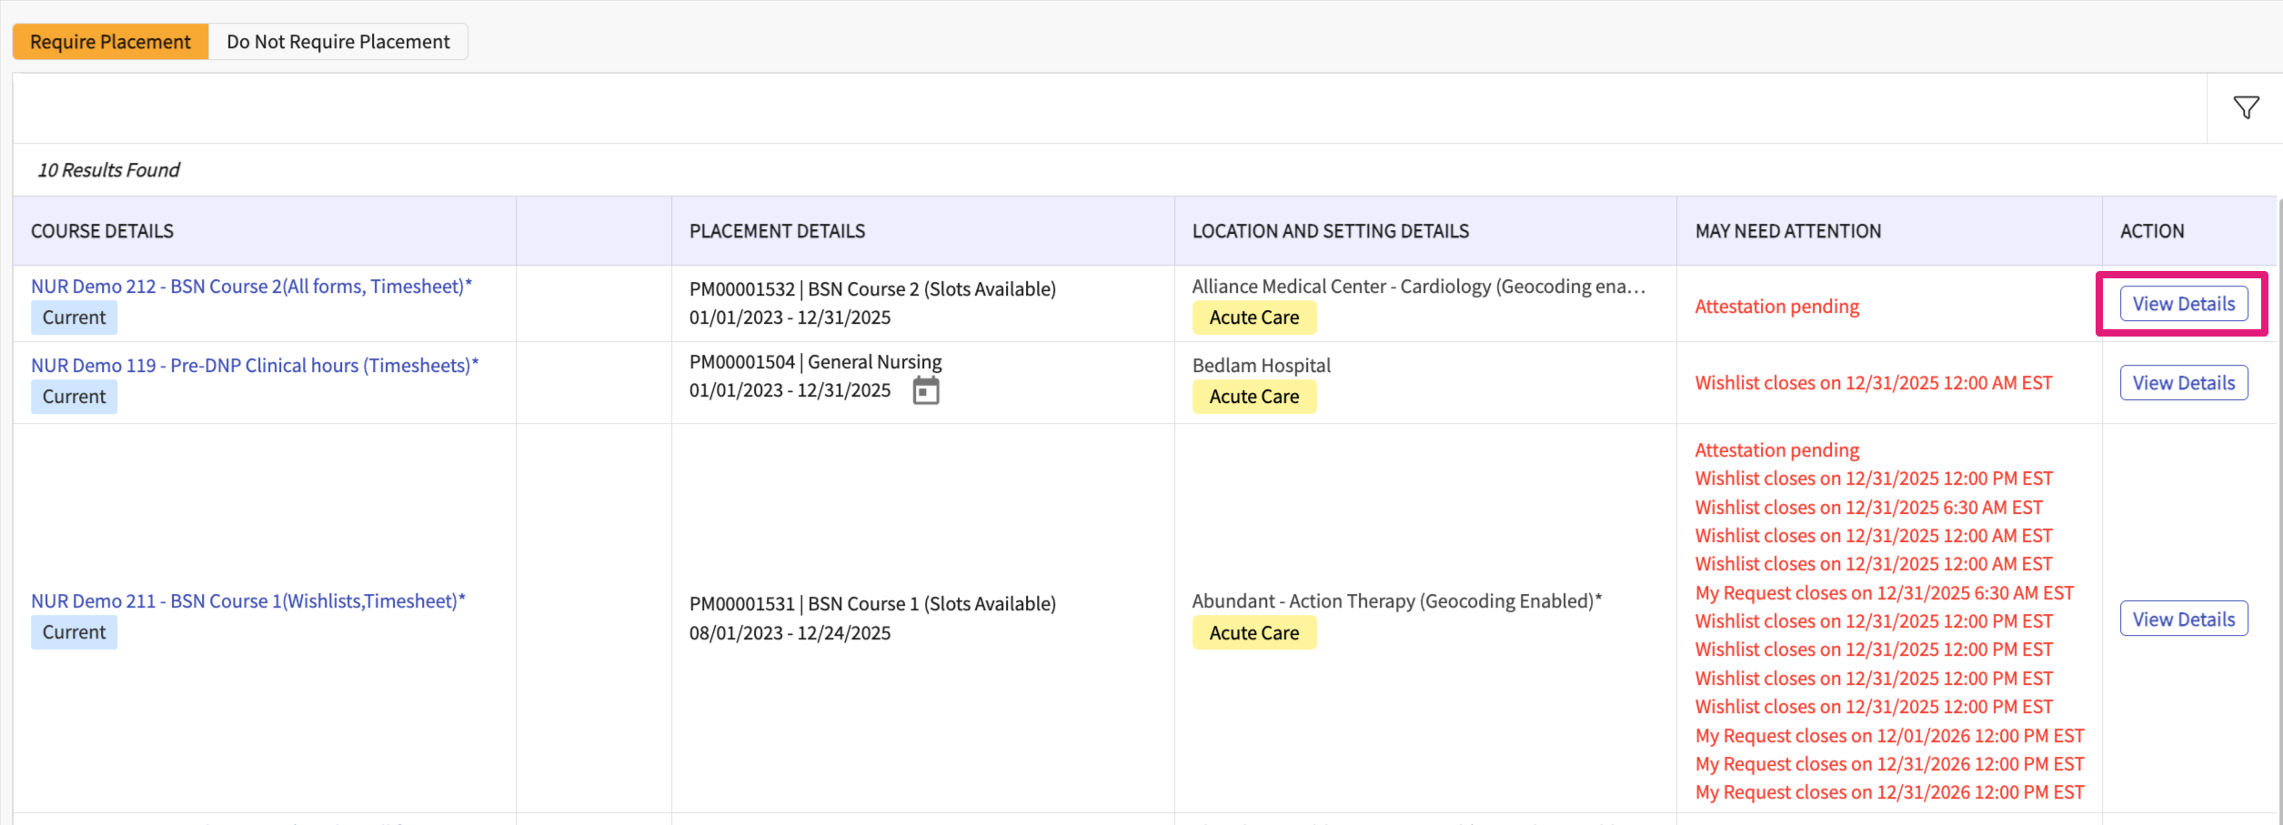Open NUR Demo 119 Pre-DNP Clinical hours link

click(254, 366)
